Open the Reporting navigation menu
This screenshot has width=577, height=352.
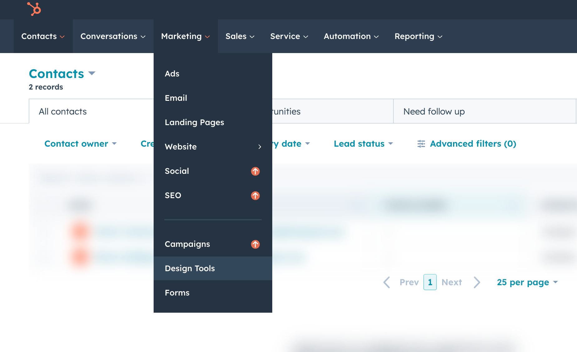418,37
